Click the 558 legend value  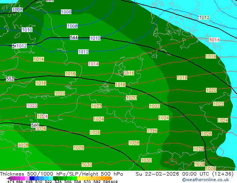tap(77, 182)
